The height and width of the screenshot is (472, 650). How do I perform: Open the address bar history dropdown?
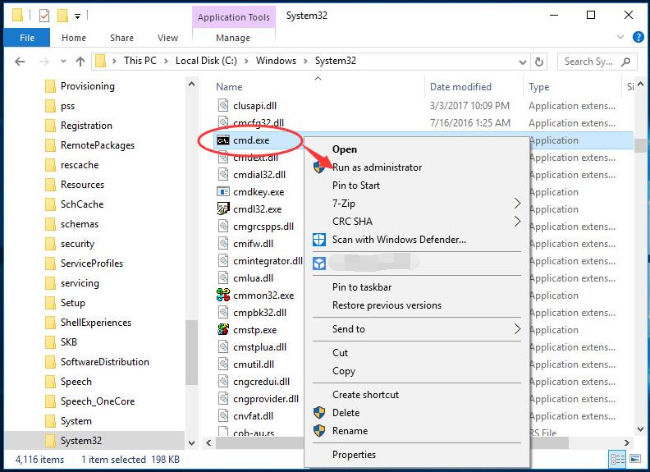click(x=522, y=62)
